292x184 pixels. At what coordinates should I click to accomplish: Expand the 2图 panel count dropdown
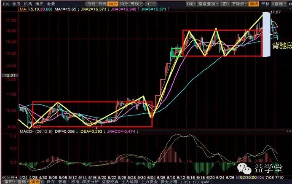(225, 4)
